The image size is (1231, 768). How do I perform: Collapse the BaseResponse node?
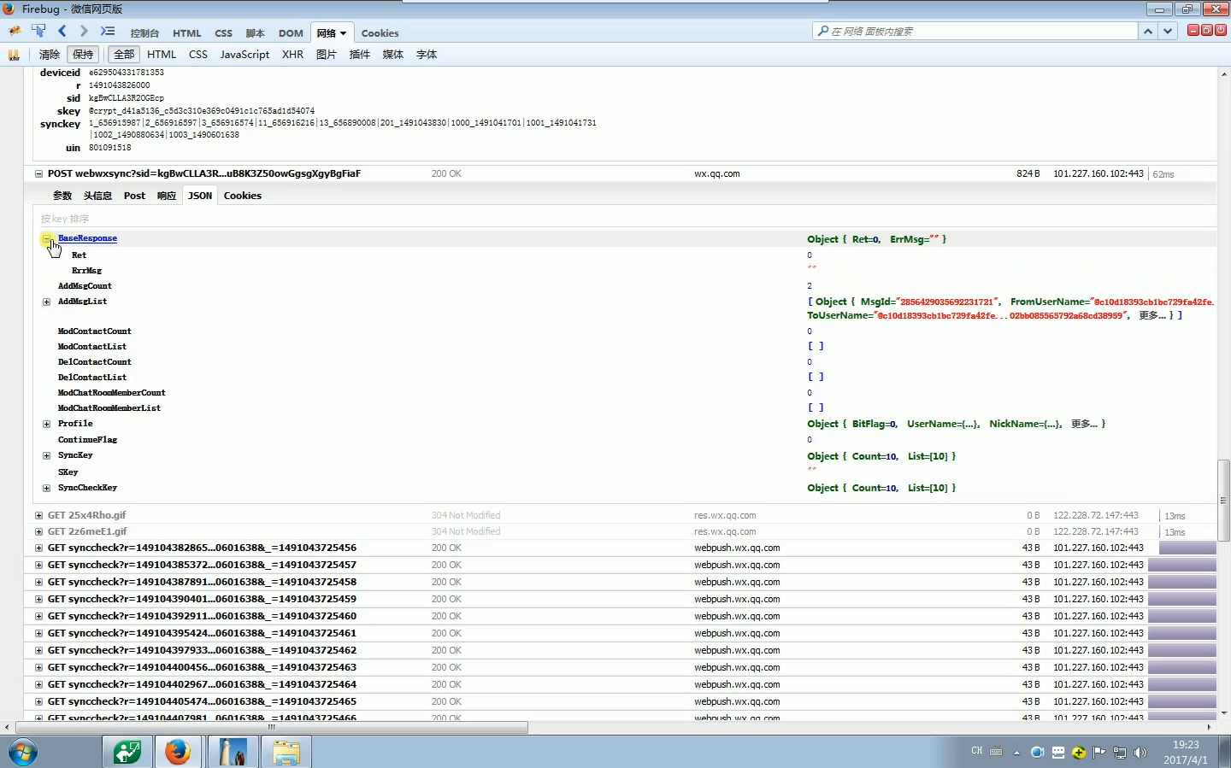[47, 239]
